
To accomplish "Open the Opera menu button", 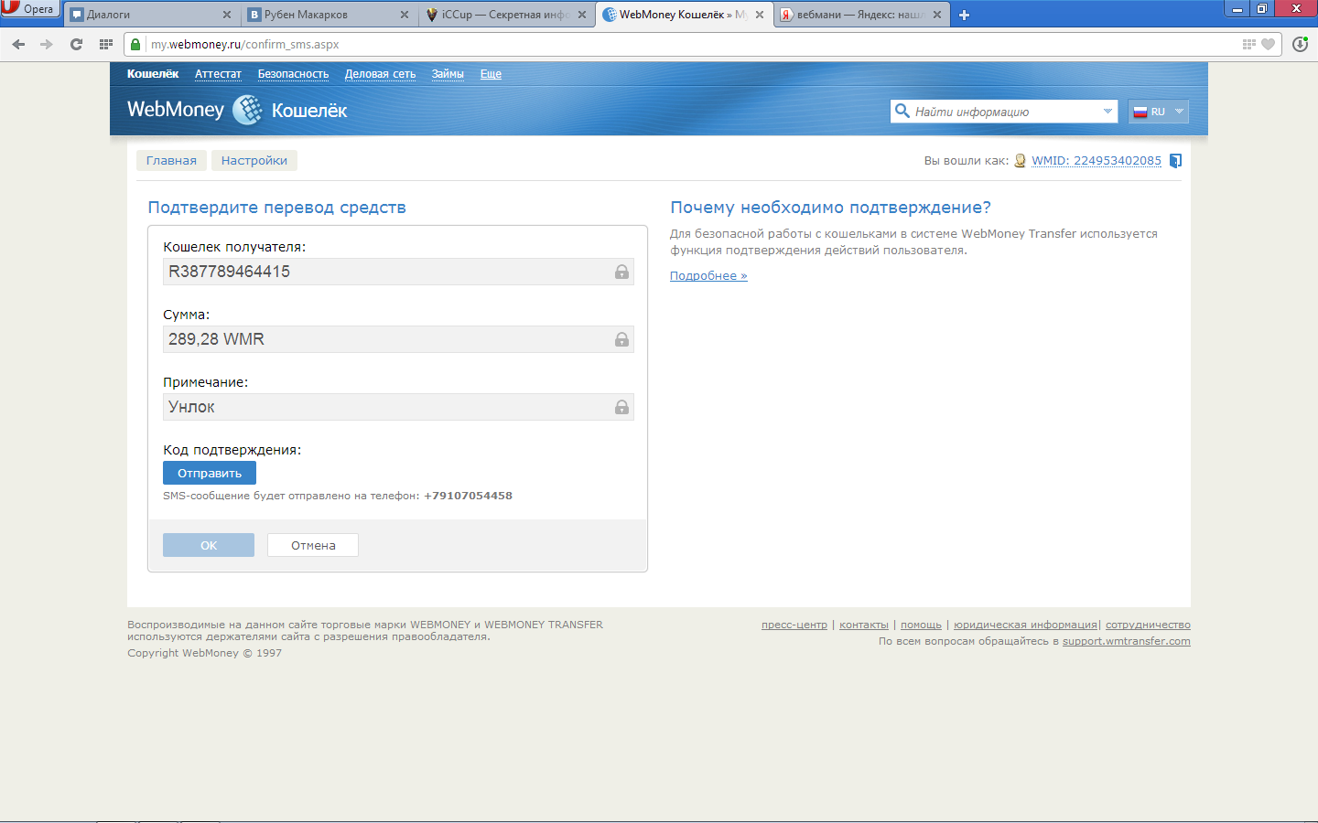I will 30,9.
